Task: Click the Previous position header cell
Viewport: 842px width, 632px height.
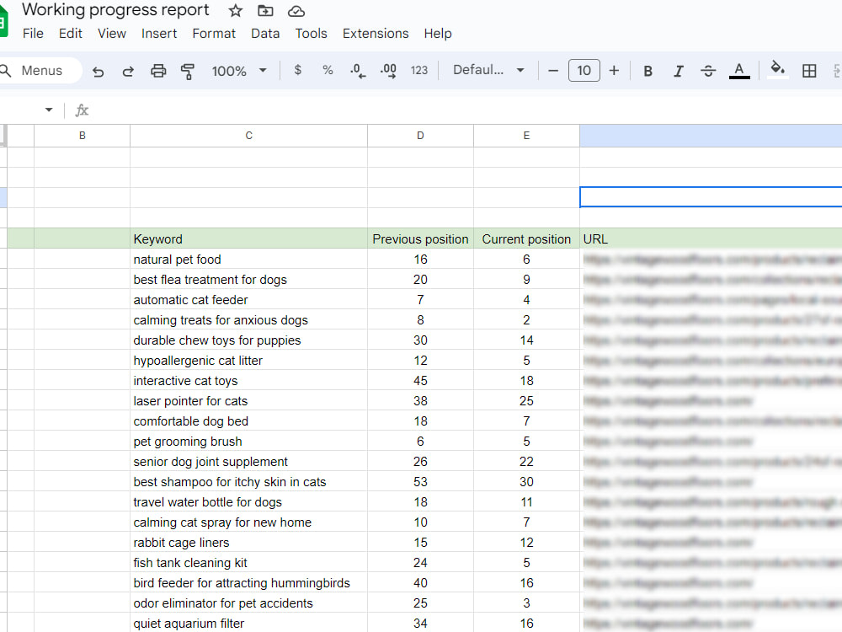Action: pos(420,239)
